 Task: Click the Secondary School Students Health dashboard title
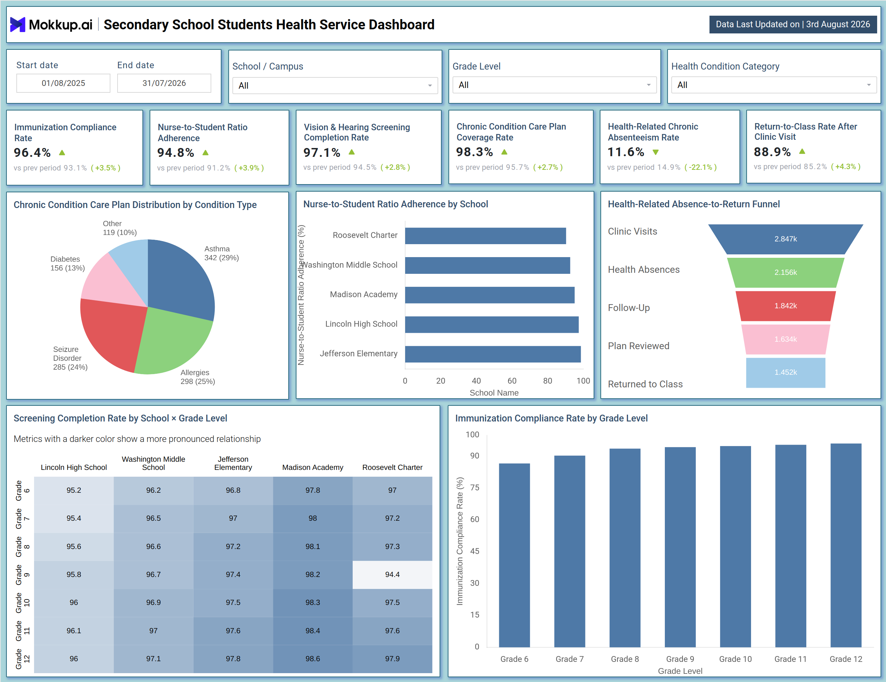pos(269,25)
